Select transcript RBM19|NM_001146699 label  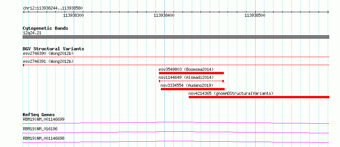pyautogui.click(x=44, y=119)
